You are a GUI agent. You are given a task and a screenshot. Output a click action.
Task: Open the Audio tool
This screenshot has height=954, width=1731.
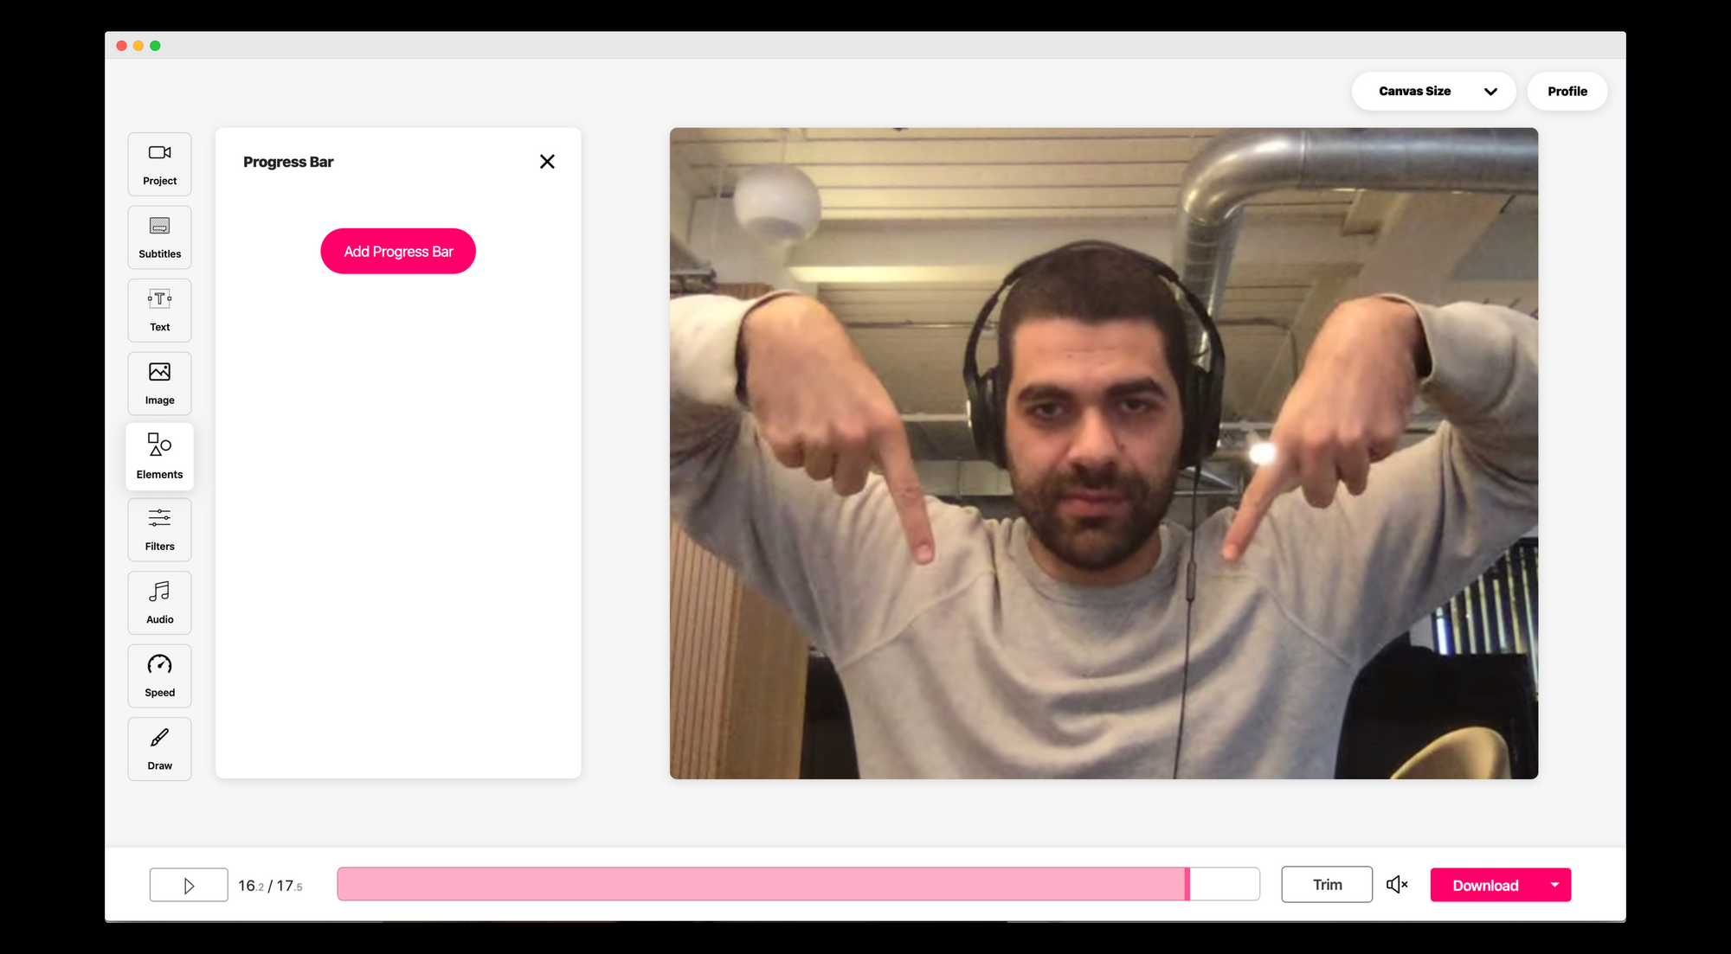click(x=159, y=603)
